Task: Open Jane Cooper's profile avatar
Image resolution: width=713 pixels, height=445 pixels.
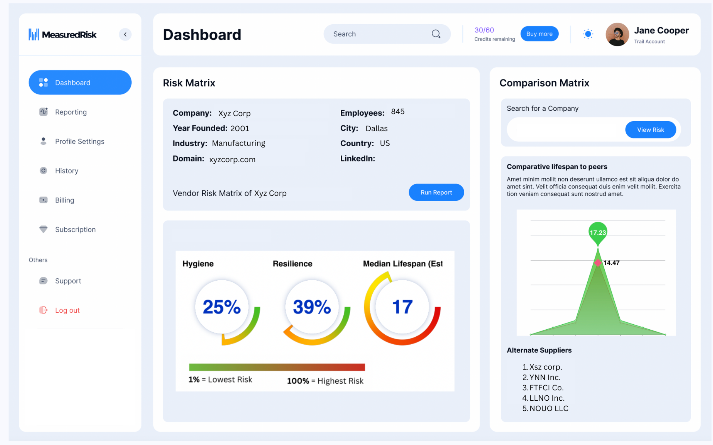Action: click(617, 34)
